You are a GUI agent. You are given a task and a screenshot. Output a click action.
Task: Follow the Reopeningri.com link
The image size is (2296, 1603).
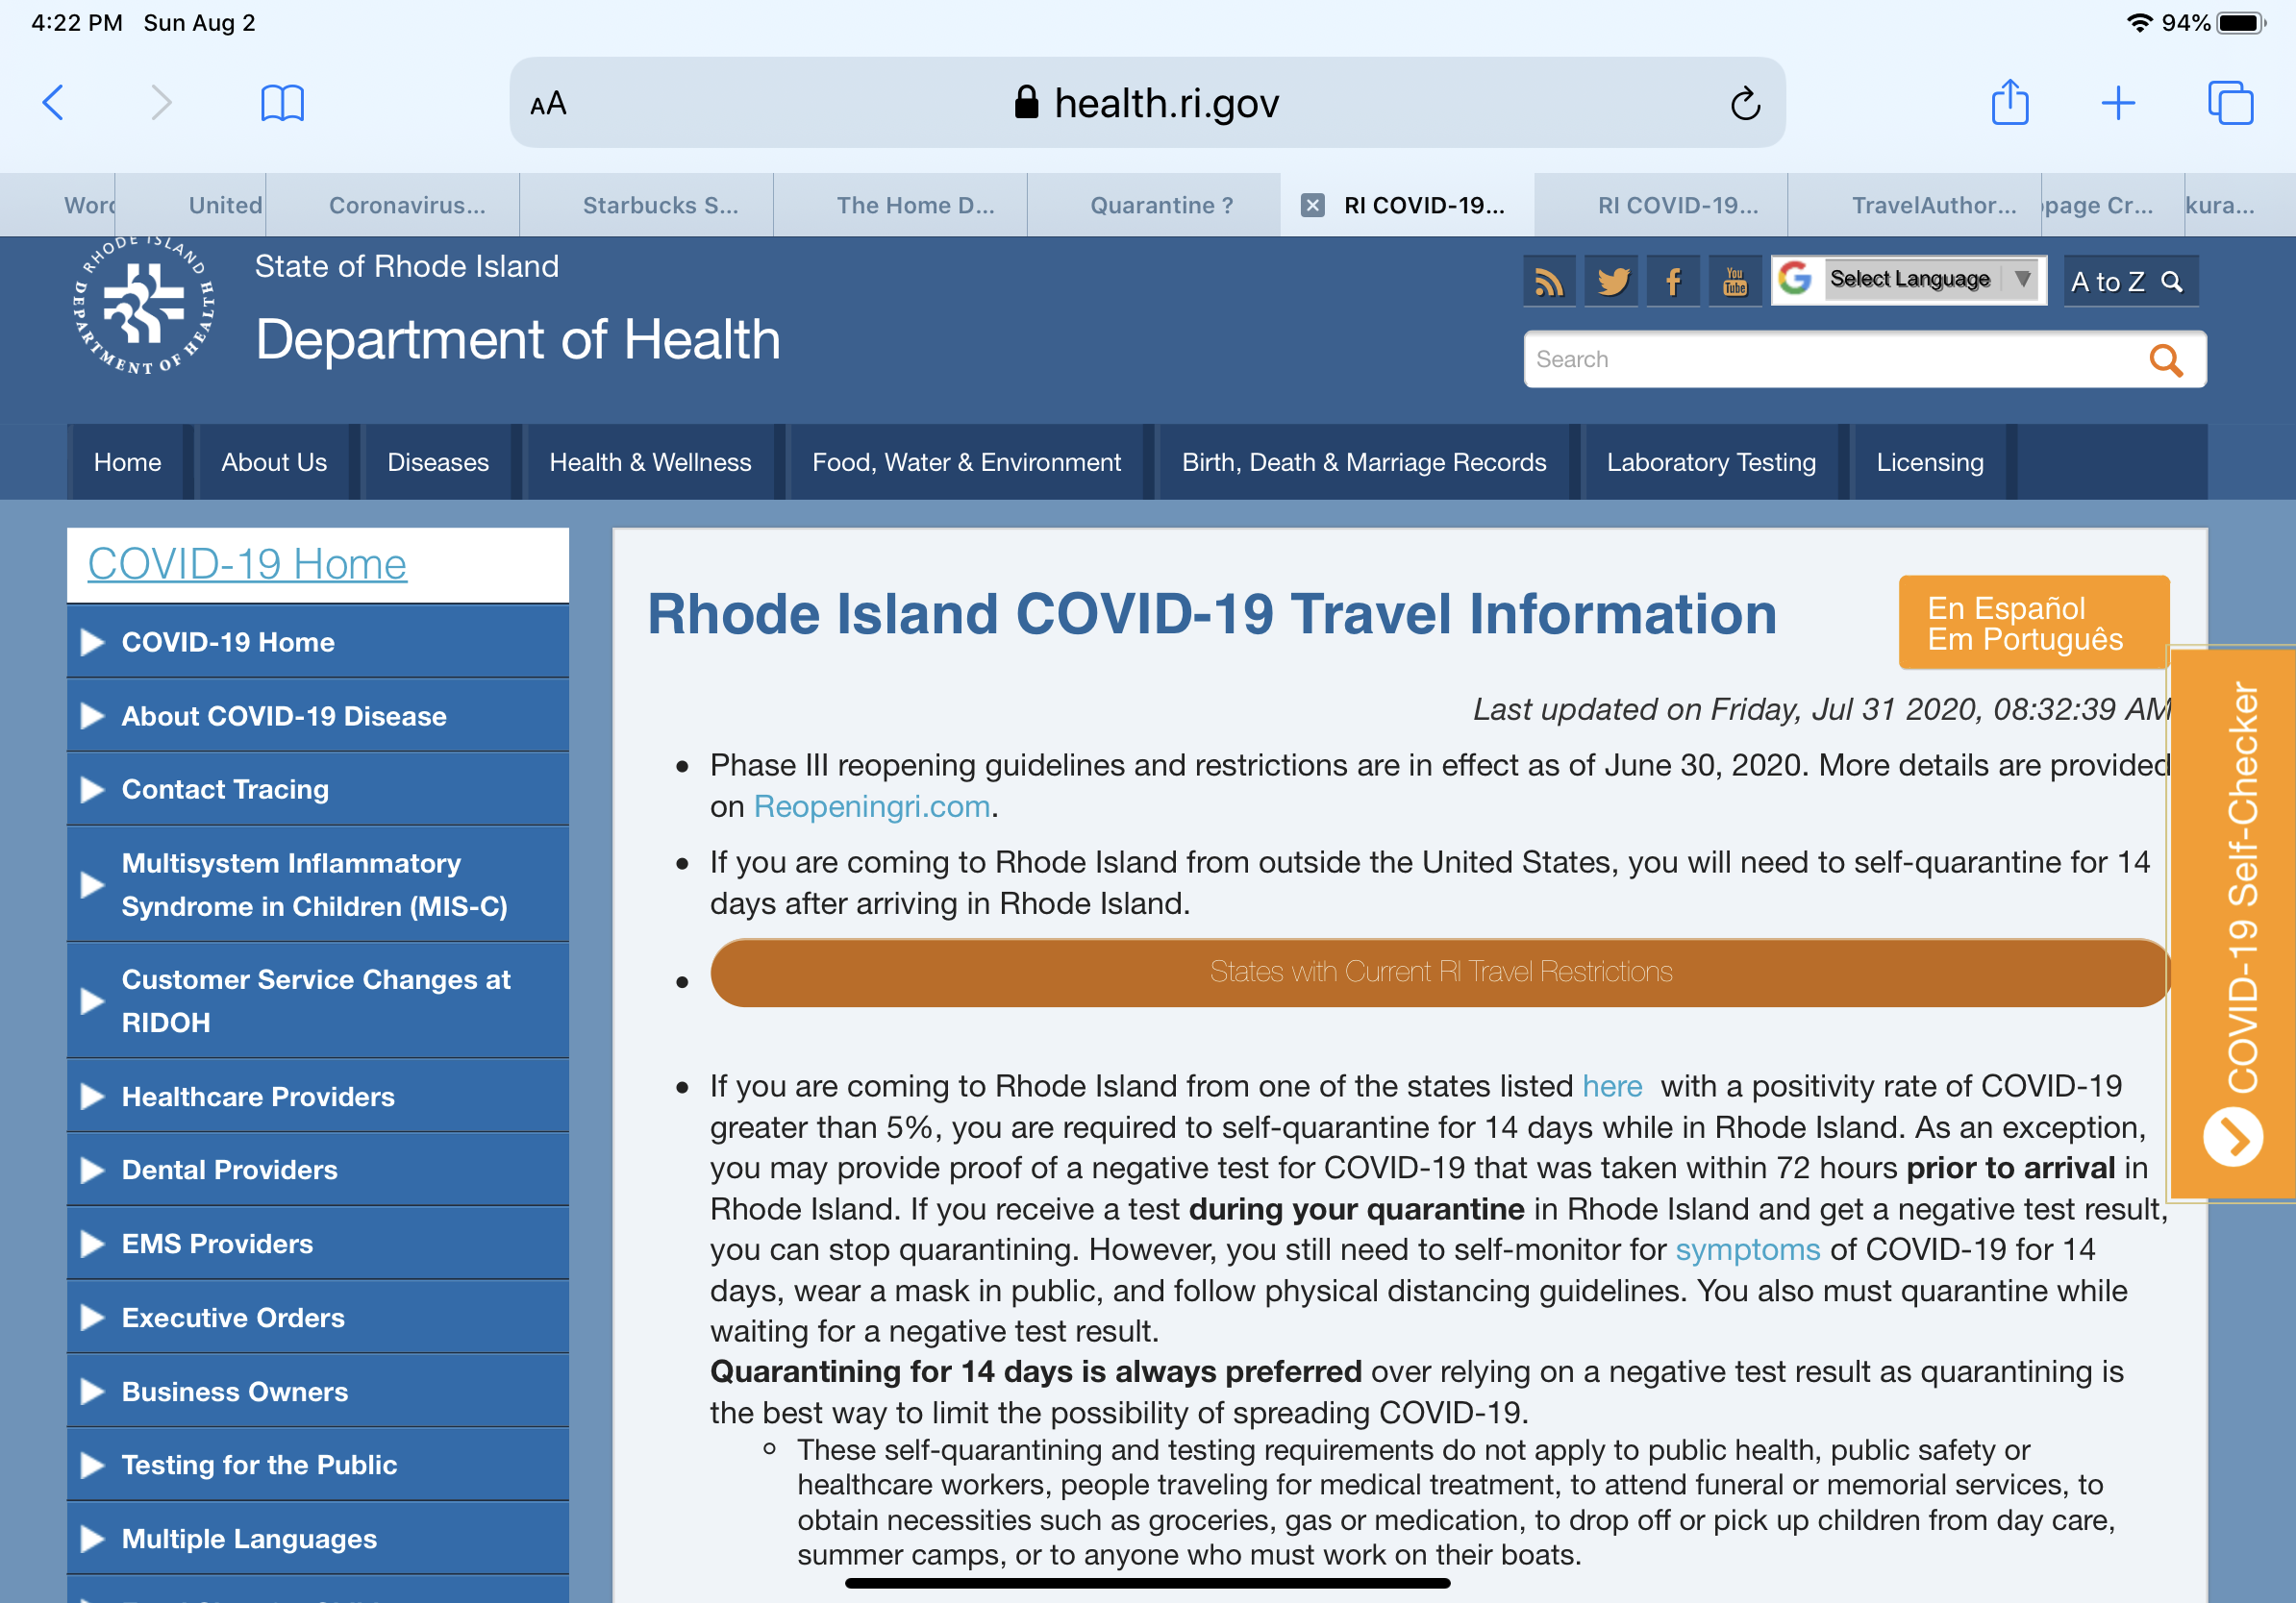click(x=871, y=806)
